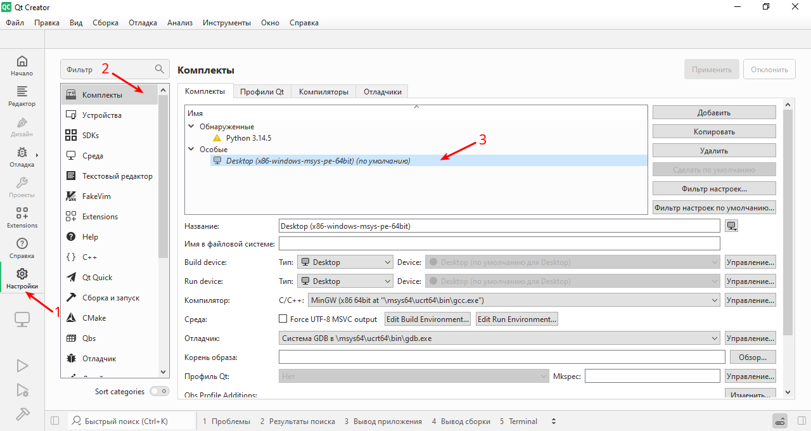Screen dimensions: 811x431
Task: Open the Сборка menu
Action: (105, 23)
